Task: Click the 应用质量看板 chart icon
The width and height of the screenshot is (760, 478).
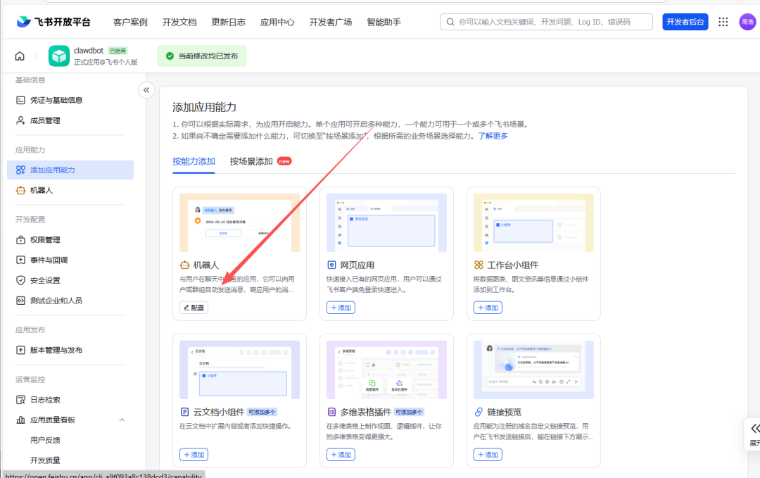Action: (20, 420)
